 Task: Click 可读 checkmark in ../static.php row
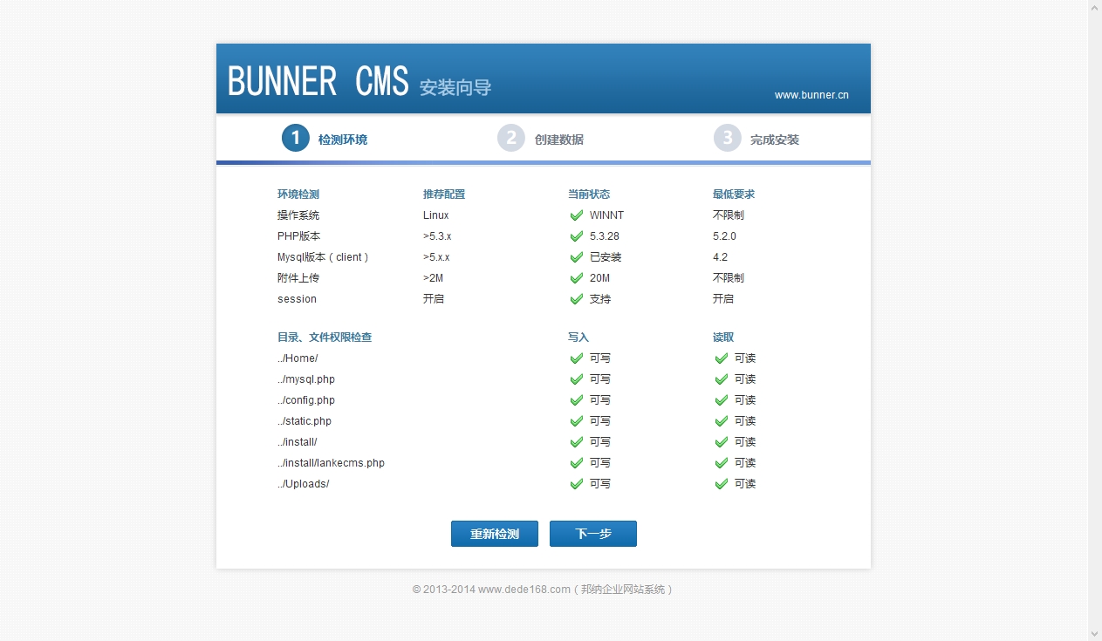tap(721, 421)
